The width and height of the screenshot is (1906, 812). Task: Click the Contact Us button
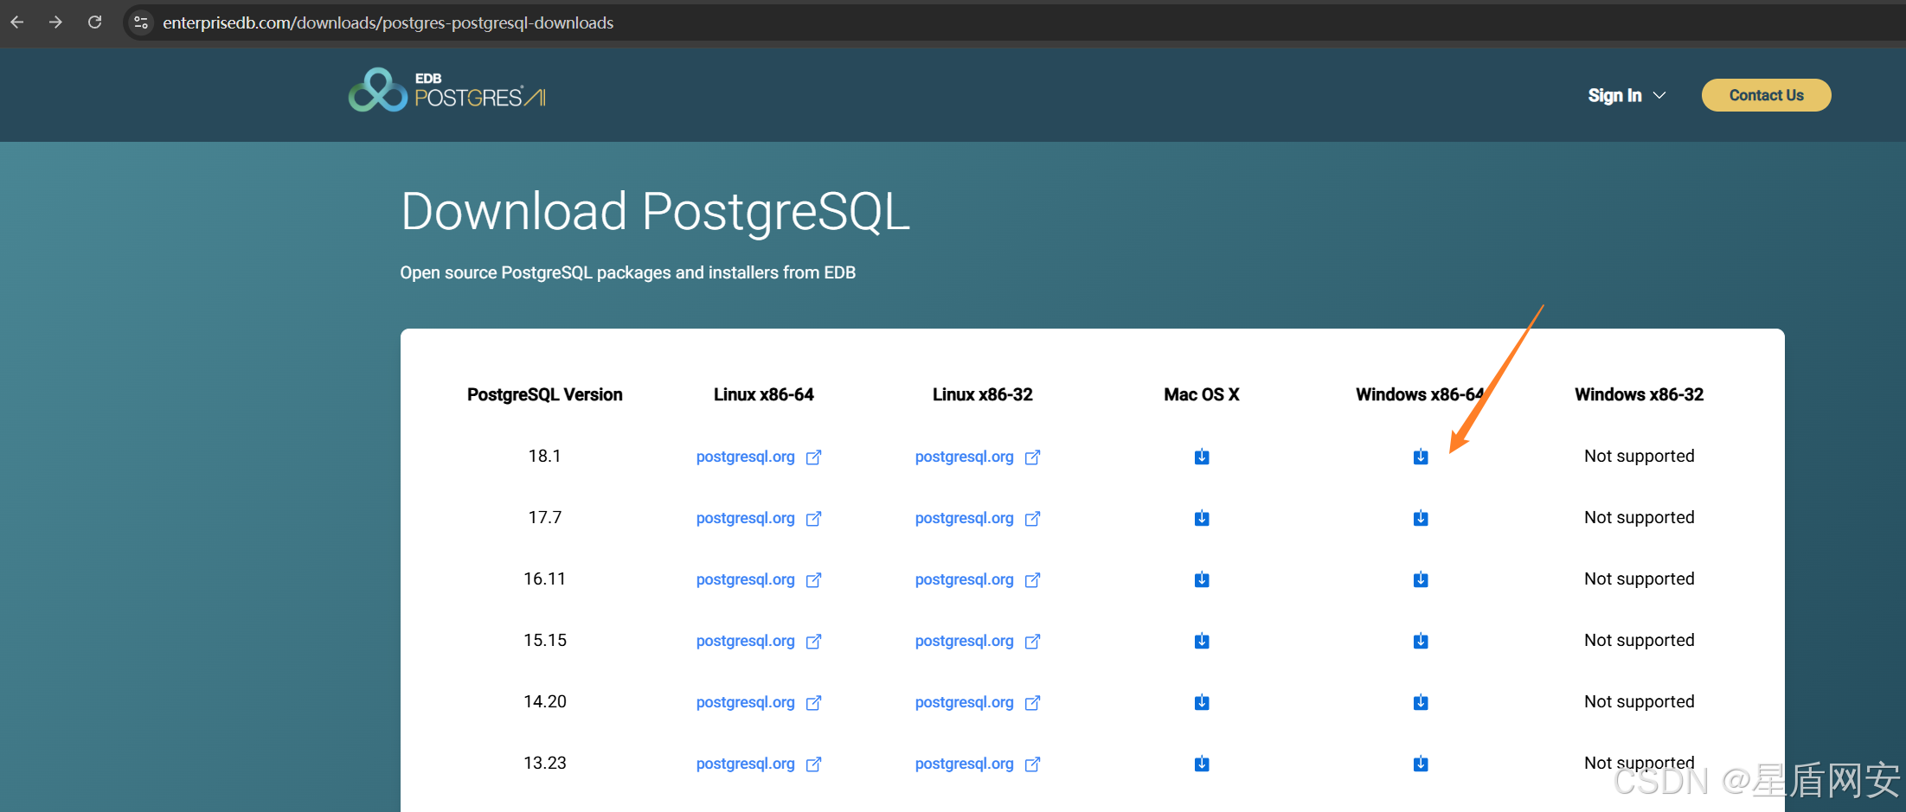[1766, 95]
